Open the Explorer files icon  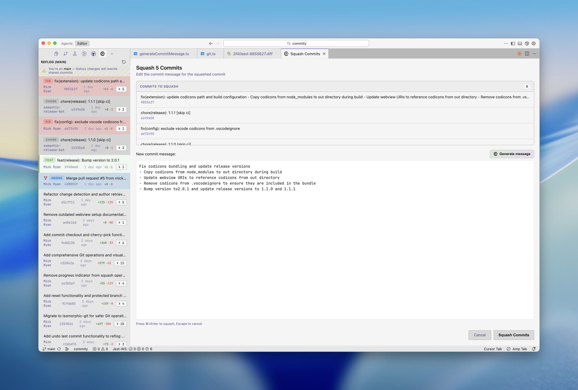click(x=56, y=54)
